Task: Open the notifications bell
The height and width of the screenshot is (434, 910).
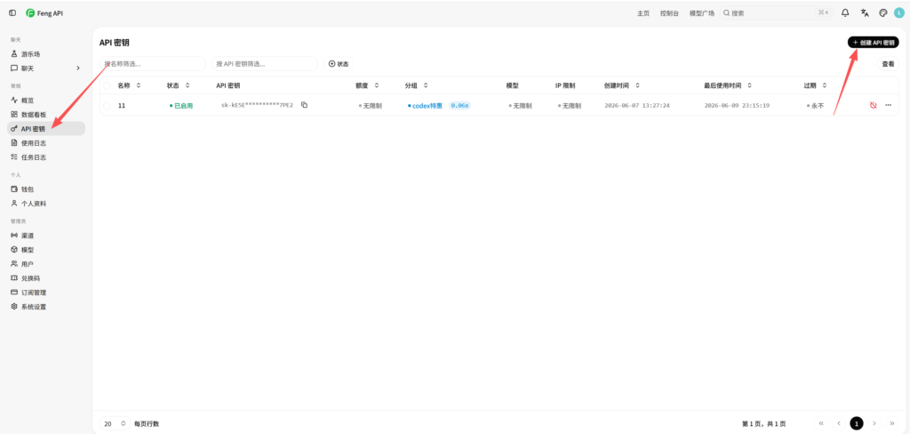Action: pyautogui.click(x=845, y=12)
